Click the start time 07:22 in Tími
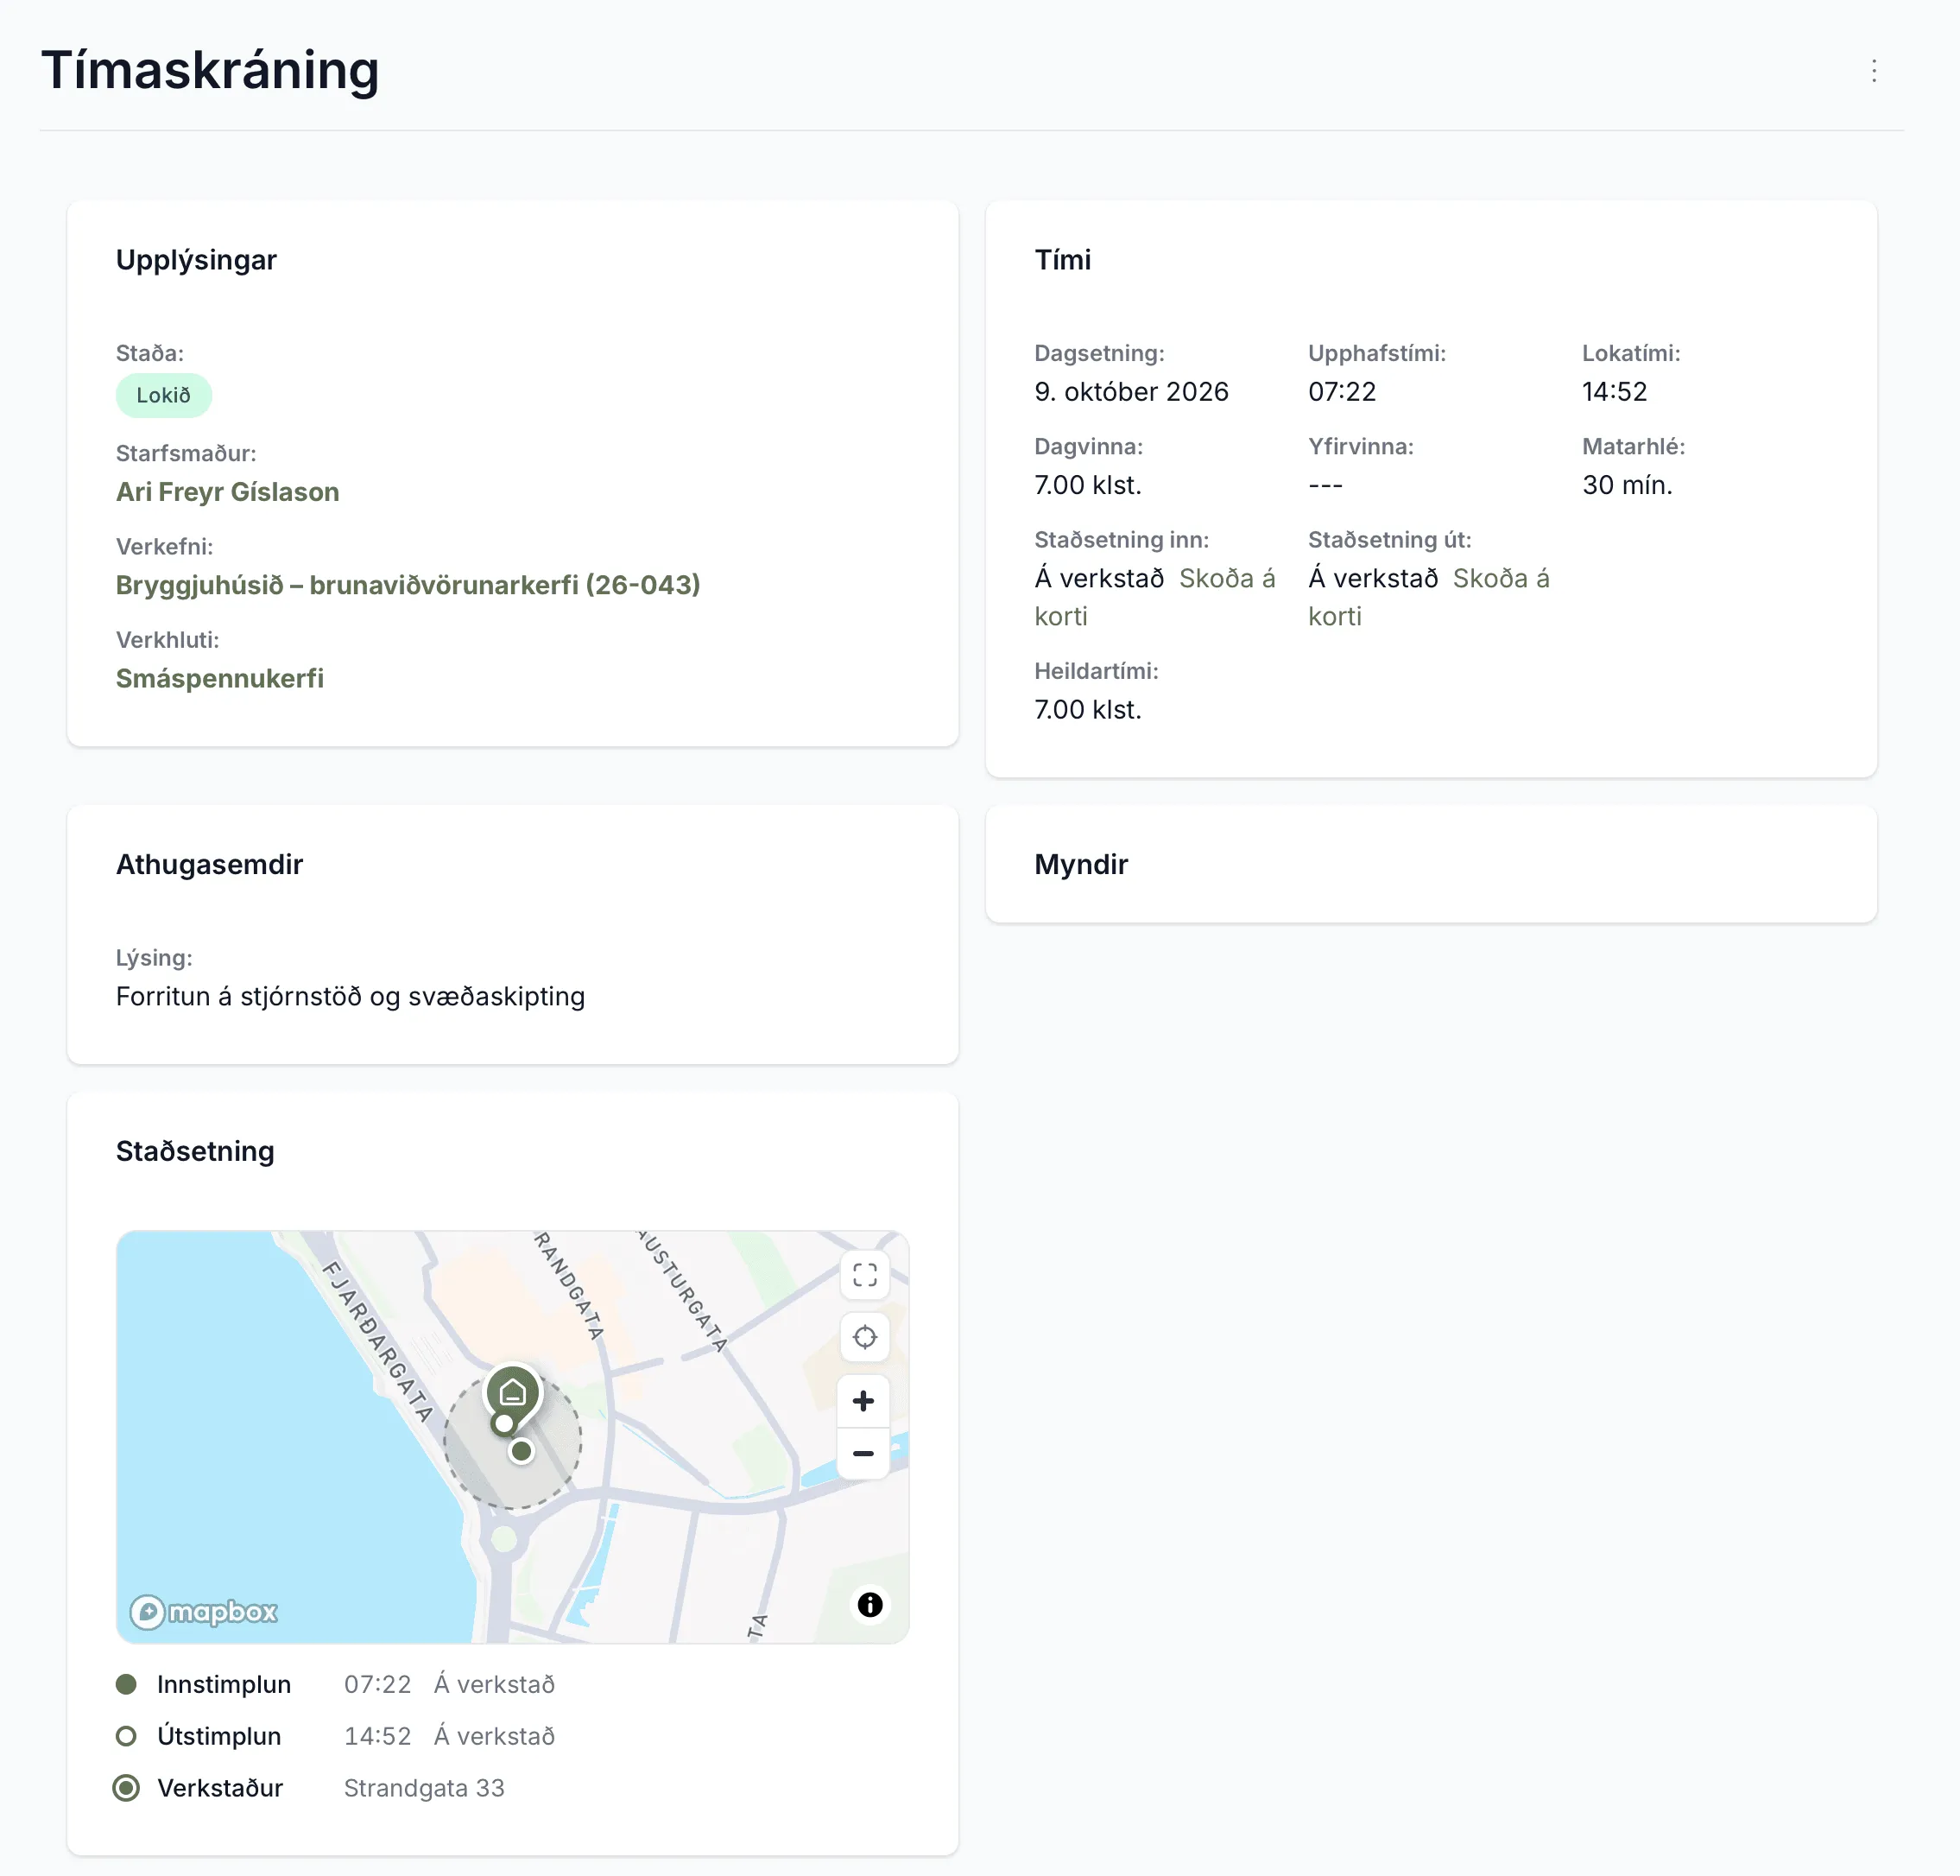The image size is (1960, 1876). click(1341, 392)
